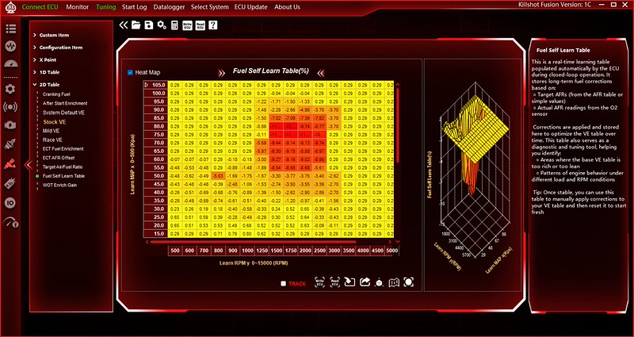Open the gear settings sidebar icon
Image resolution: width=634 pixels, height=337 pixels.
(10, 89)
